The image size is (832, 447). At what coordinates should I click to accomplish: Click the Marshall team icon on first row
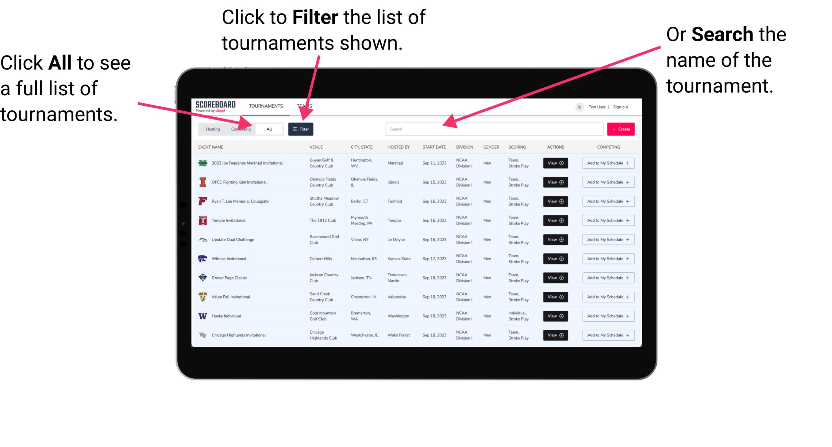point(202,163)
